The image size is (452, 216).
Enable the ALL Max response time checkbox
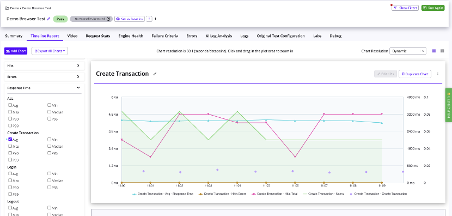point(10,112)
